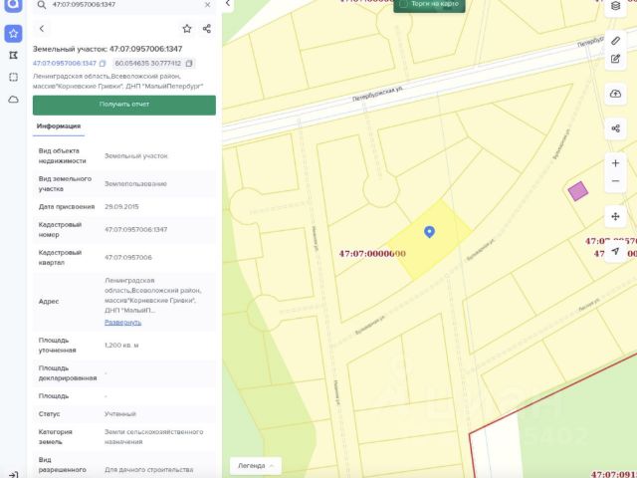The height and width of the screenshot is (478, 637).
Task: Toggle the Торги на карте checkbox
Action: [404, 4]
